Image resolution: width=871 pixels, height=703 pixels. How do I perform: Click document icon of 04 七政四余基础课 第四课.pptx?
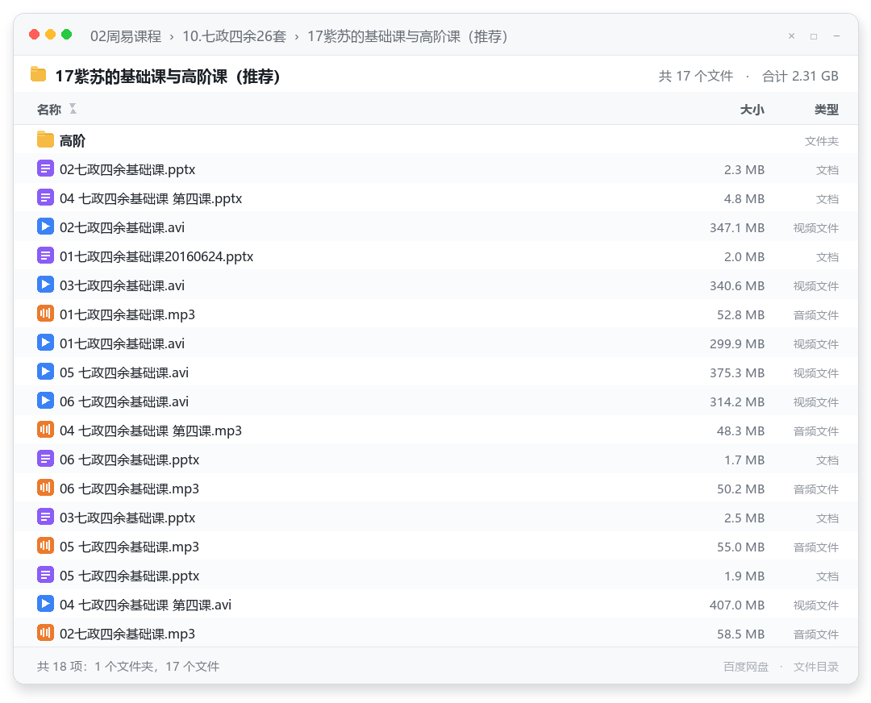[45, 198]
